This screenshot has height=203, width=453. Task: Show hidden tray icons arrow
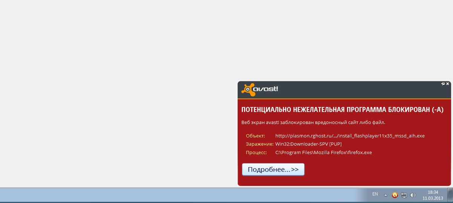385,195
